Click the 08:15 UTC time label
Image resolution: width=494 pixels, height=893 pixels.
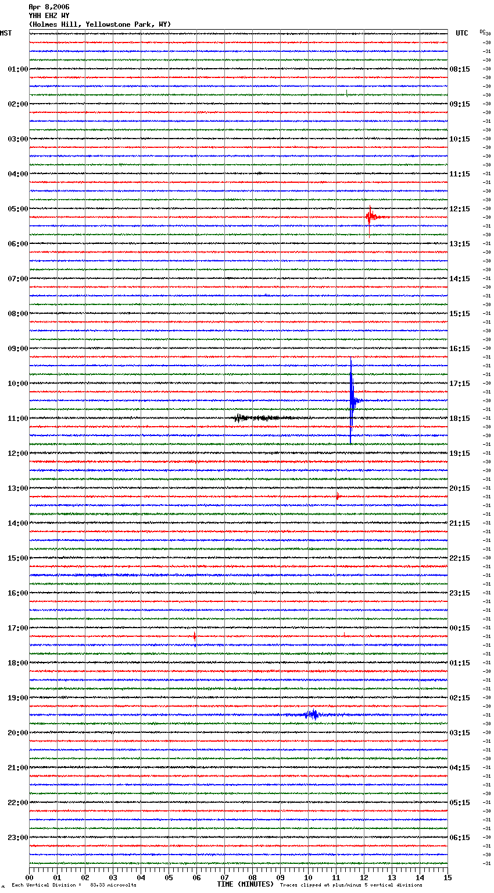(x=460, y=69)
